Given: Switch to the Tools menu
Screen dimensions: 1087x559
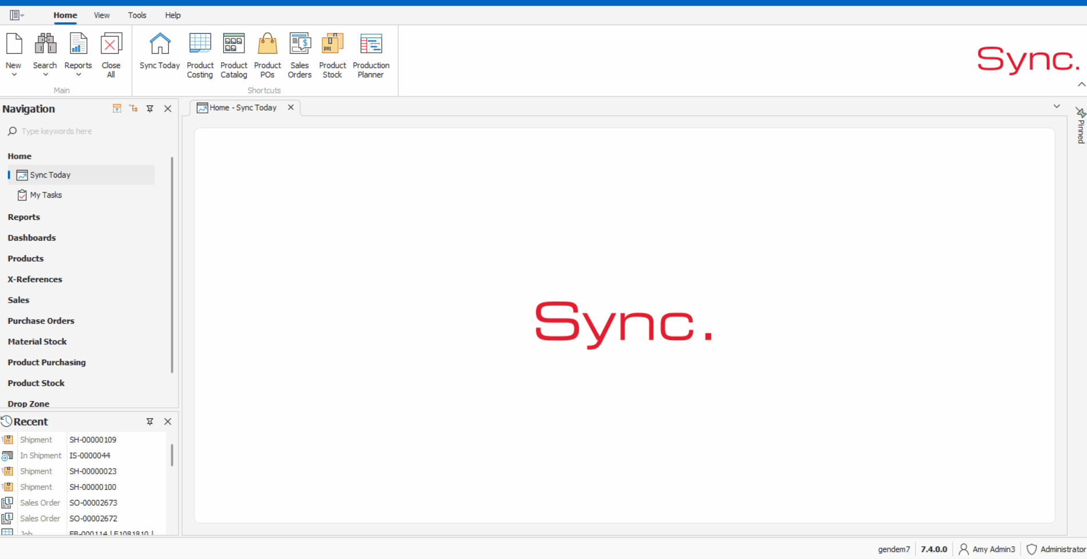Looking at the screenshot, I should (137, 15).
